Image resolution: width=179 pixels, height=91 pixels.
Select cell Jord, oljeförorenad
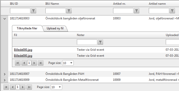coord(164,18)
